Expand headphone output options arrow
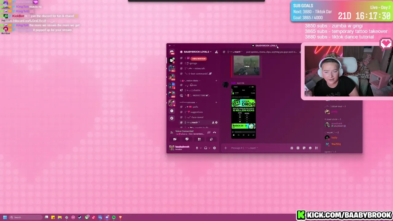Screen dimensions: 393x221 209,148
